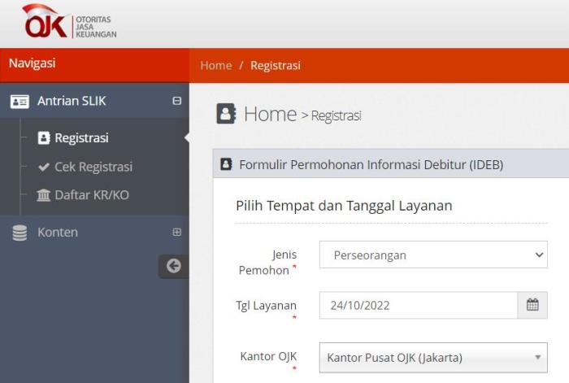
Task: Expand the Konten menu section
Action: [x=176, y=232]
